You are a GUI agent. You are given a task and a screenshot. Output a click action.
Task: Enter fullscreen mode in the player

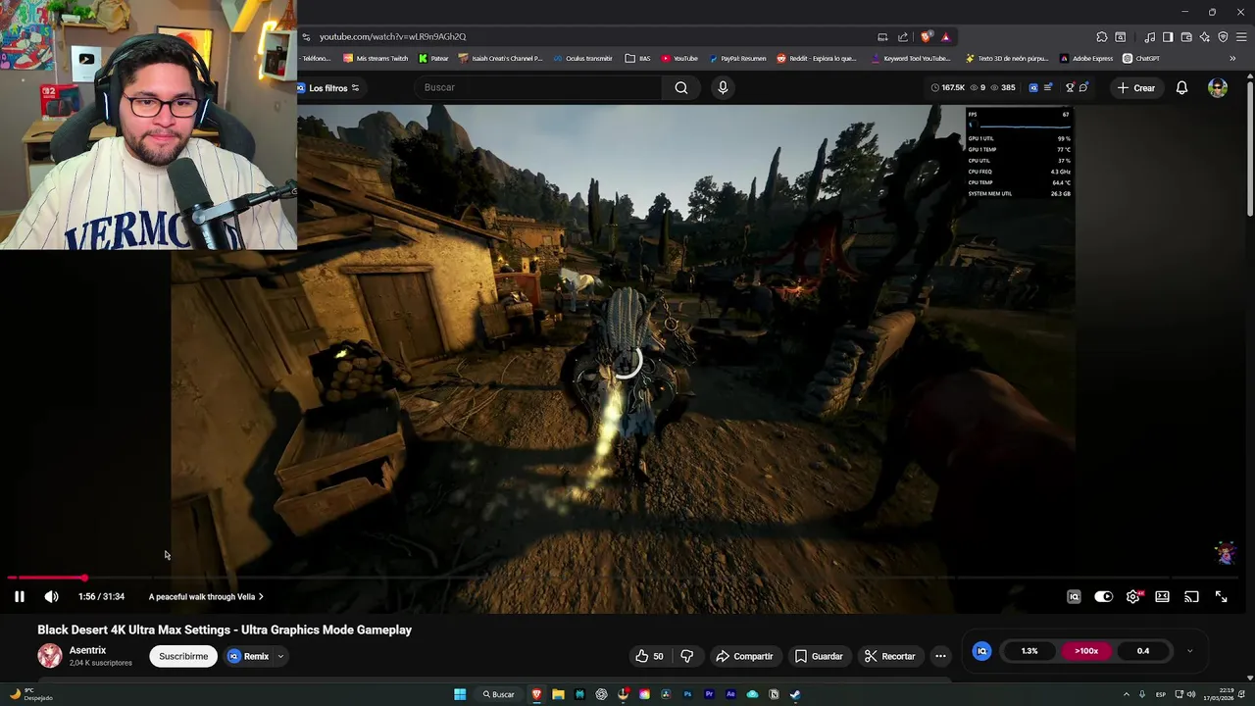pyautogui.click(x=1221, y=596)
